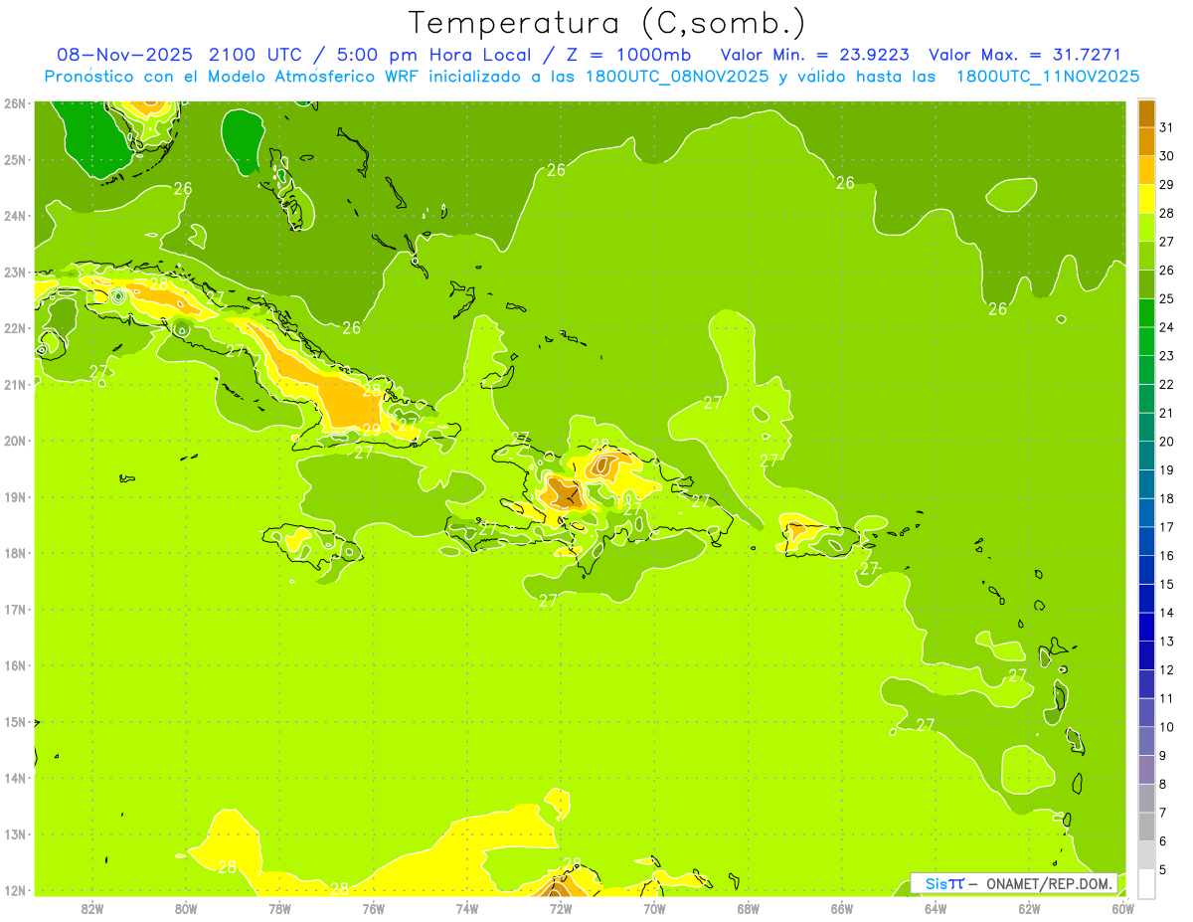Click the '62W' longitude axis label
This screenshot has width=1193, height=922.
pos(1029,908)
